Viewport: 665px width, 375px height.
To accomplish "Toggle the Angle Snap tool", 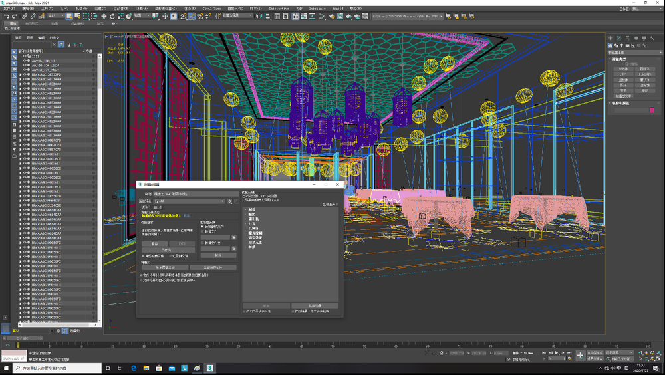I will tap(192, 16).
